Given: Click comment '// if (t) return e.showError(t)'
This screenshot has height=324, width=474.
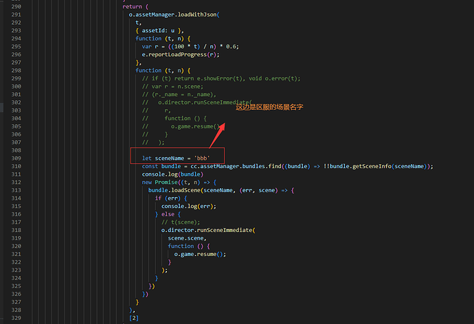Looking at the screenshot, I should [x=193, y=78].
